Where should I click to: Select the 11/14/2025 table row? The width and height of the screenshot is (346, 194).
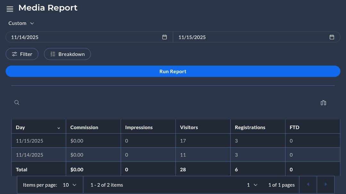tap(128, 155)
